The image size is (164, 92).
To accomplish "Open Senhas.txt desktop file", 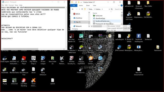I will click(148, 37).
